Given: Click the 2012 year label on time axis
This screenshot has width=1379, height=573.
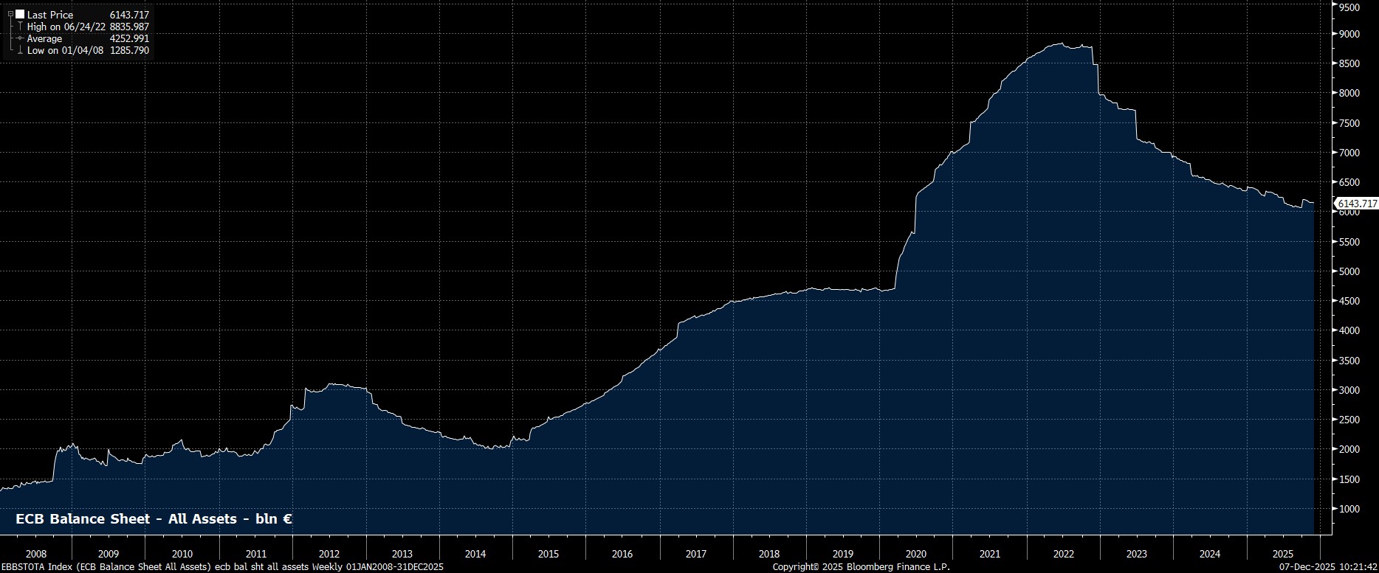Looking at the screenshot, I should pyautogui.click(x=329, y=554).
